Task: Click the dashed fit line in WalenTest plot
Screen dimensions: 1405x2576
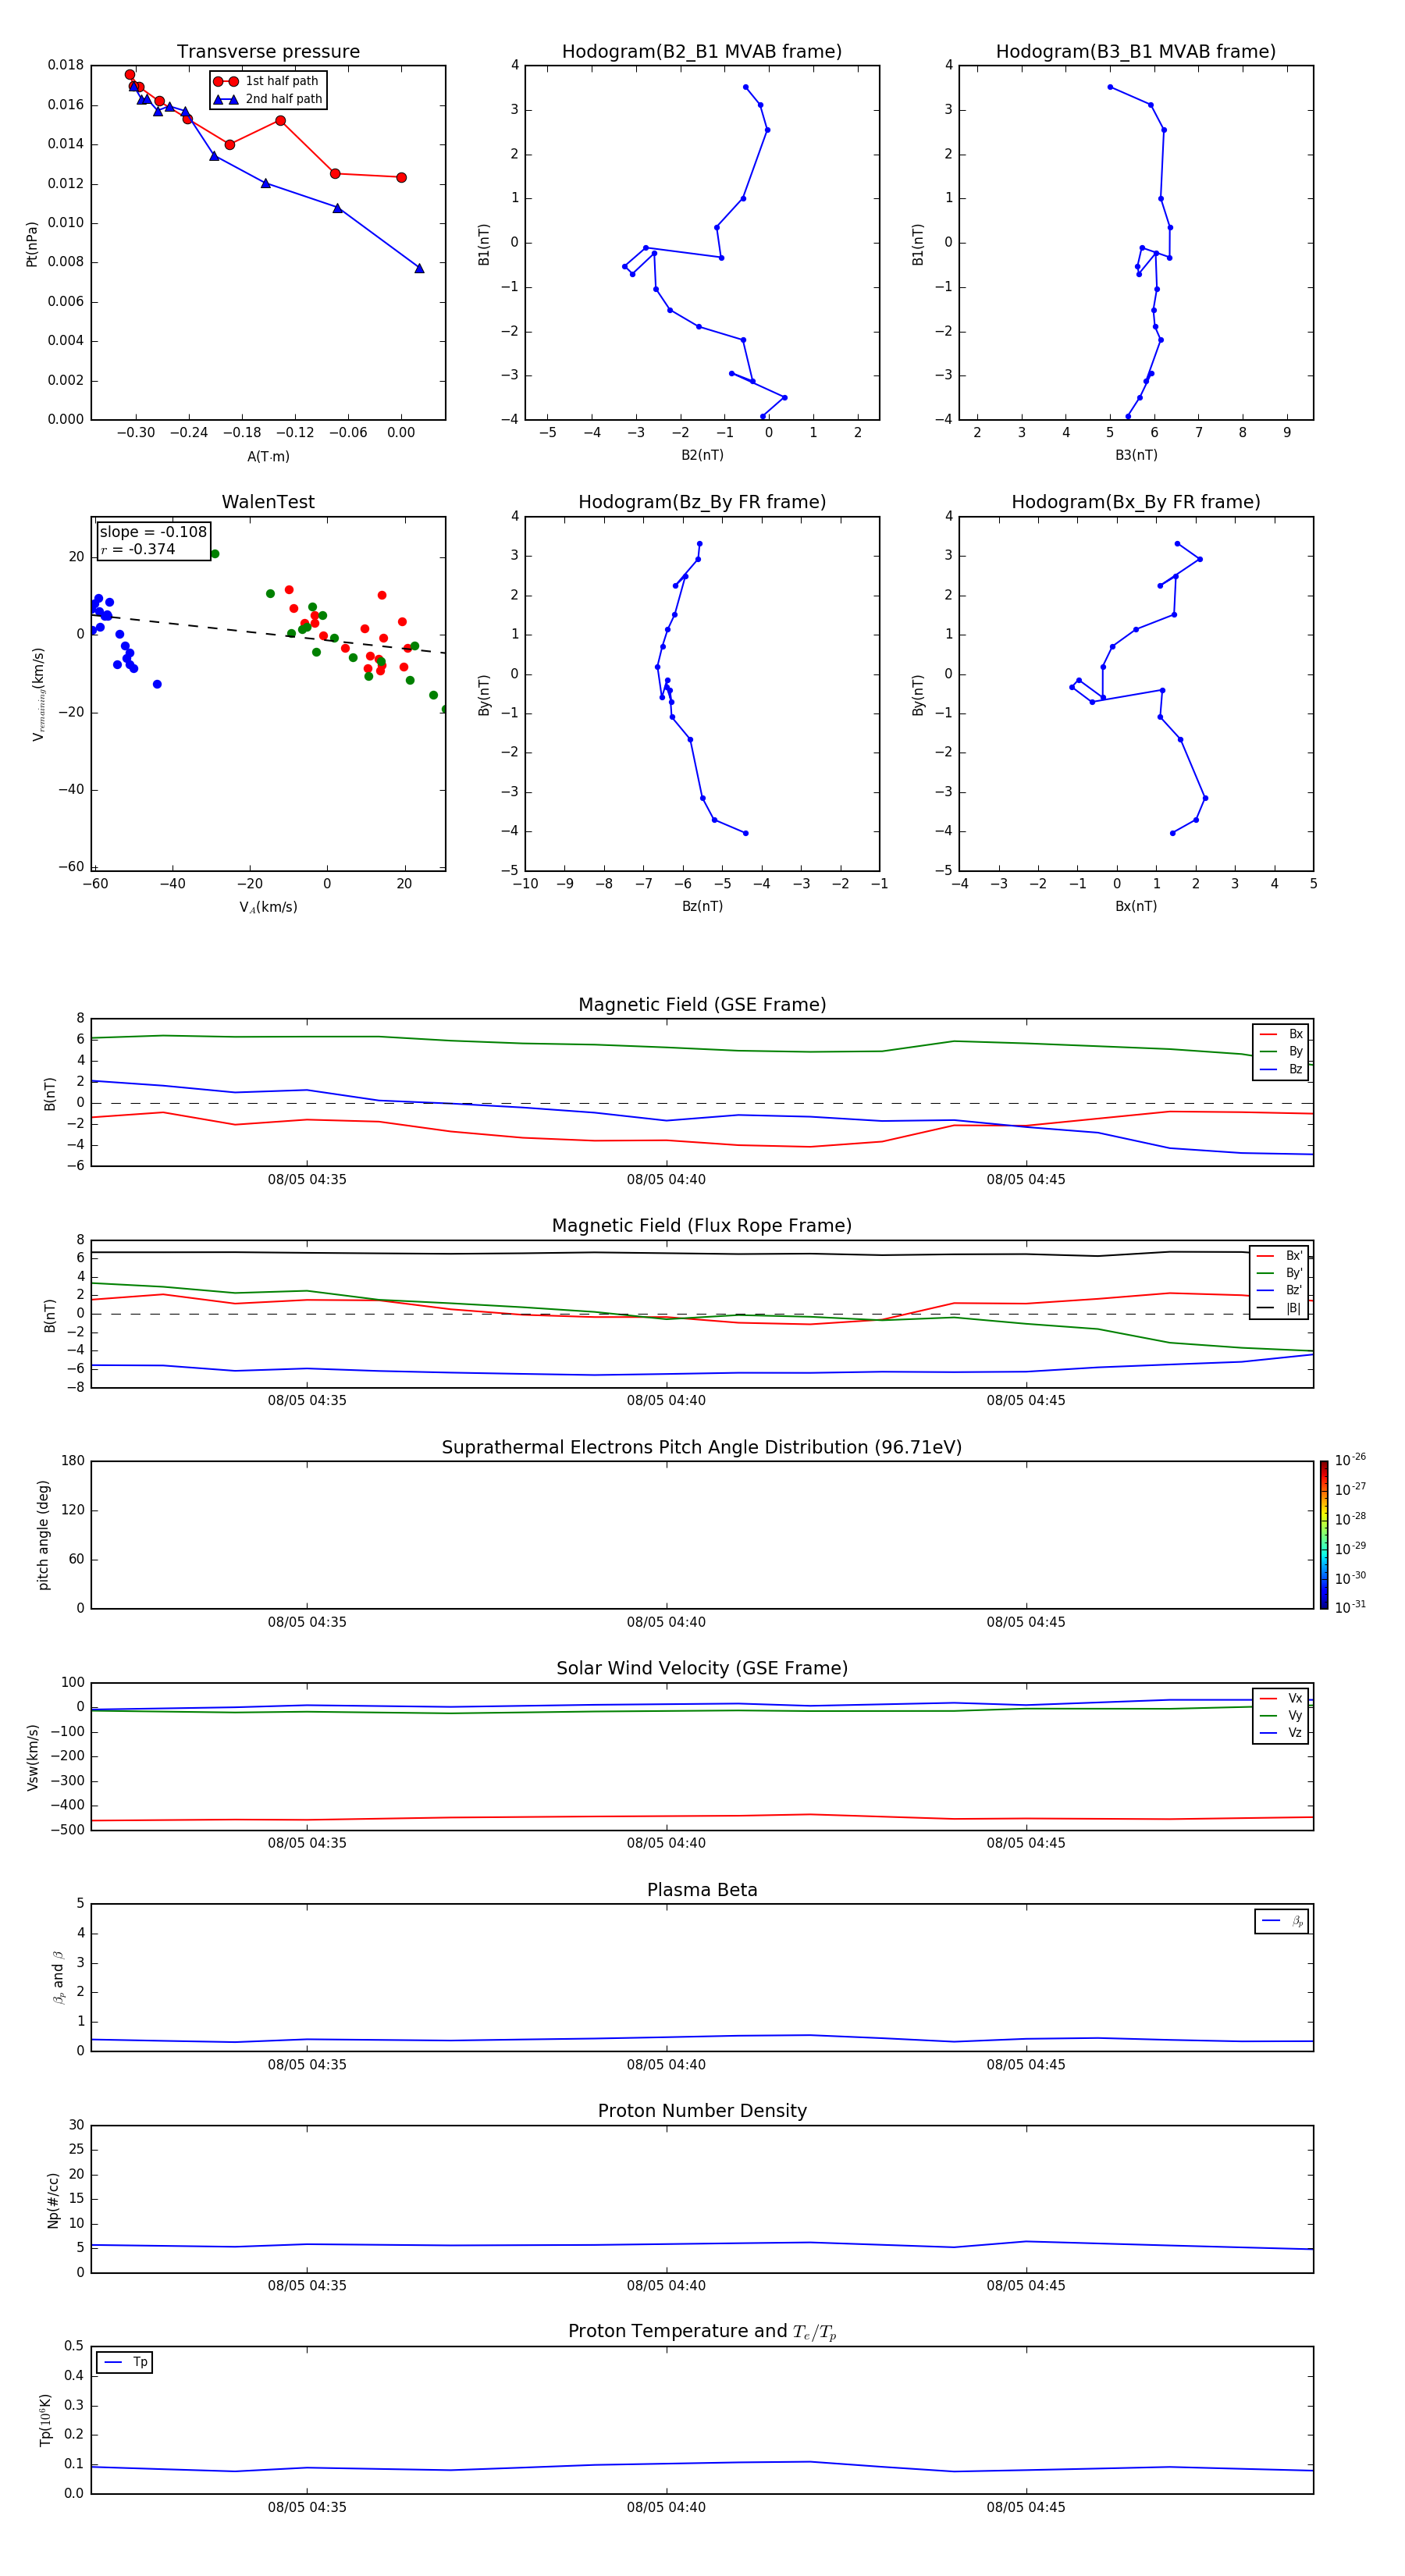Action: [x=268, y=633]
